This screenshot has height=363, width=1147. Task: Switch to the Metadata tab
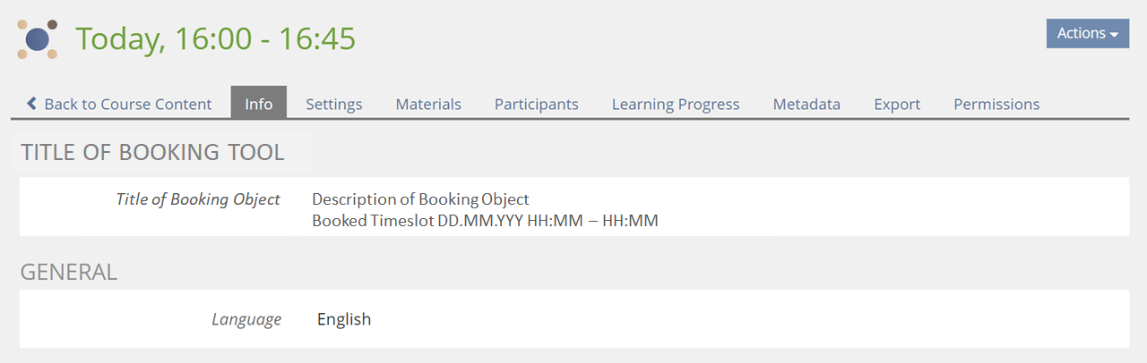(806, 104)
